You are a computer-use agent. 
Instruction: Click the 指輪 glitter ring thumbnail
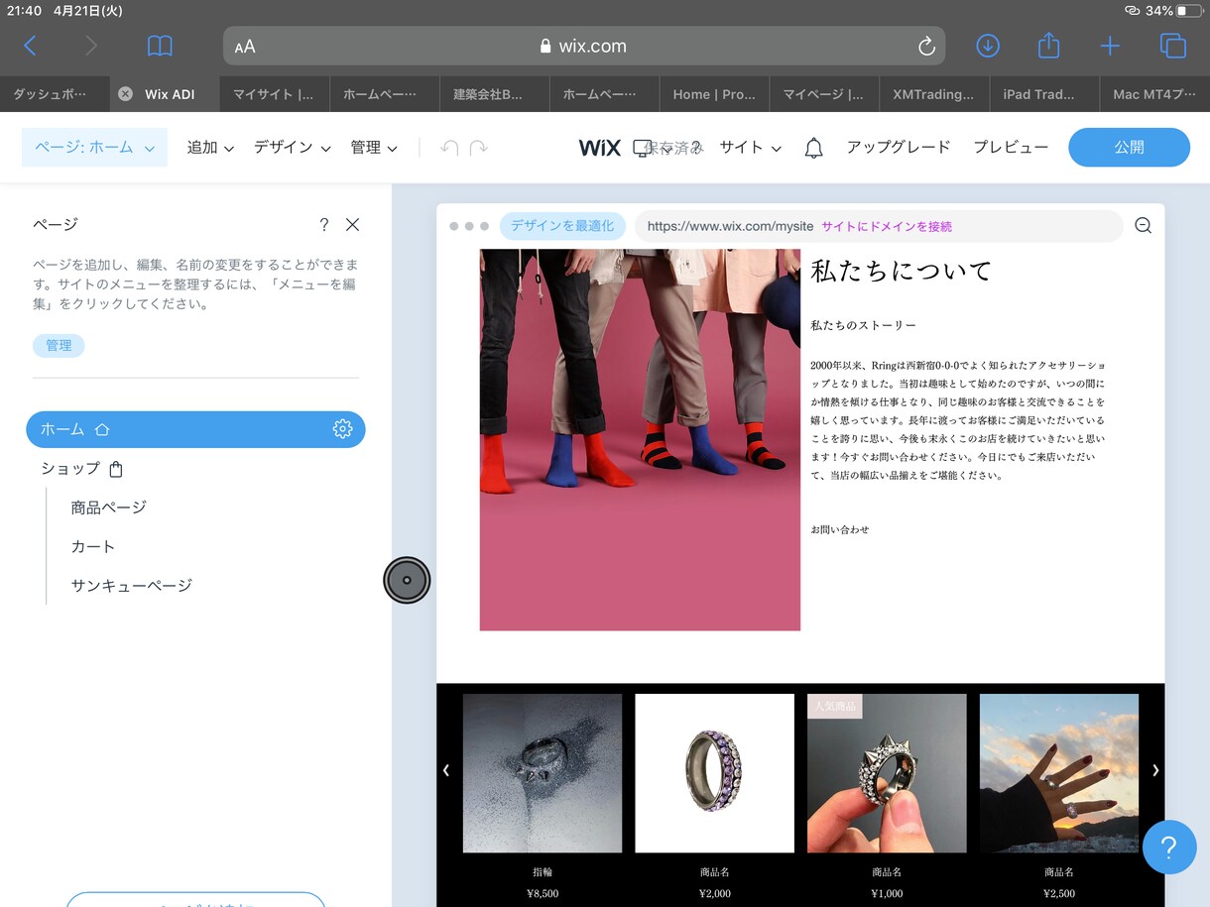543,773
